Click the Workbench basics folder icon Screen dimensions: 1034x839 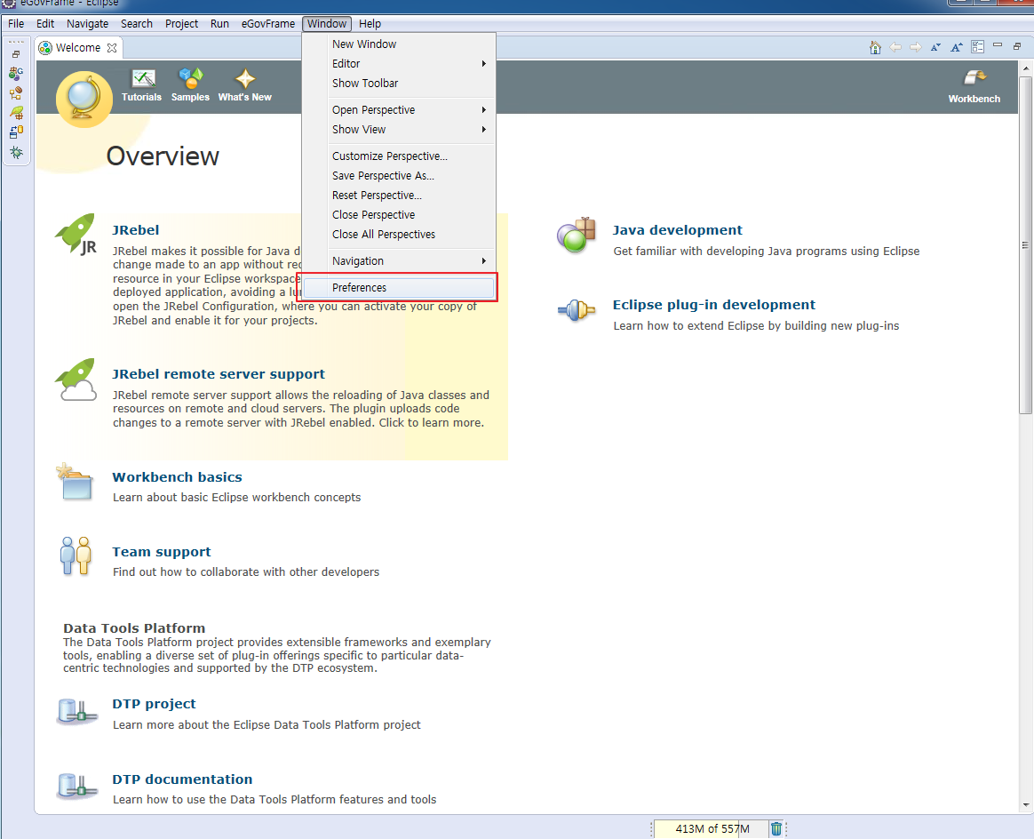[x=76, y=483]
